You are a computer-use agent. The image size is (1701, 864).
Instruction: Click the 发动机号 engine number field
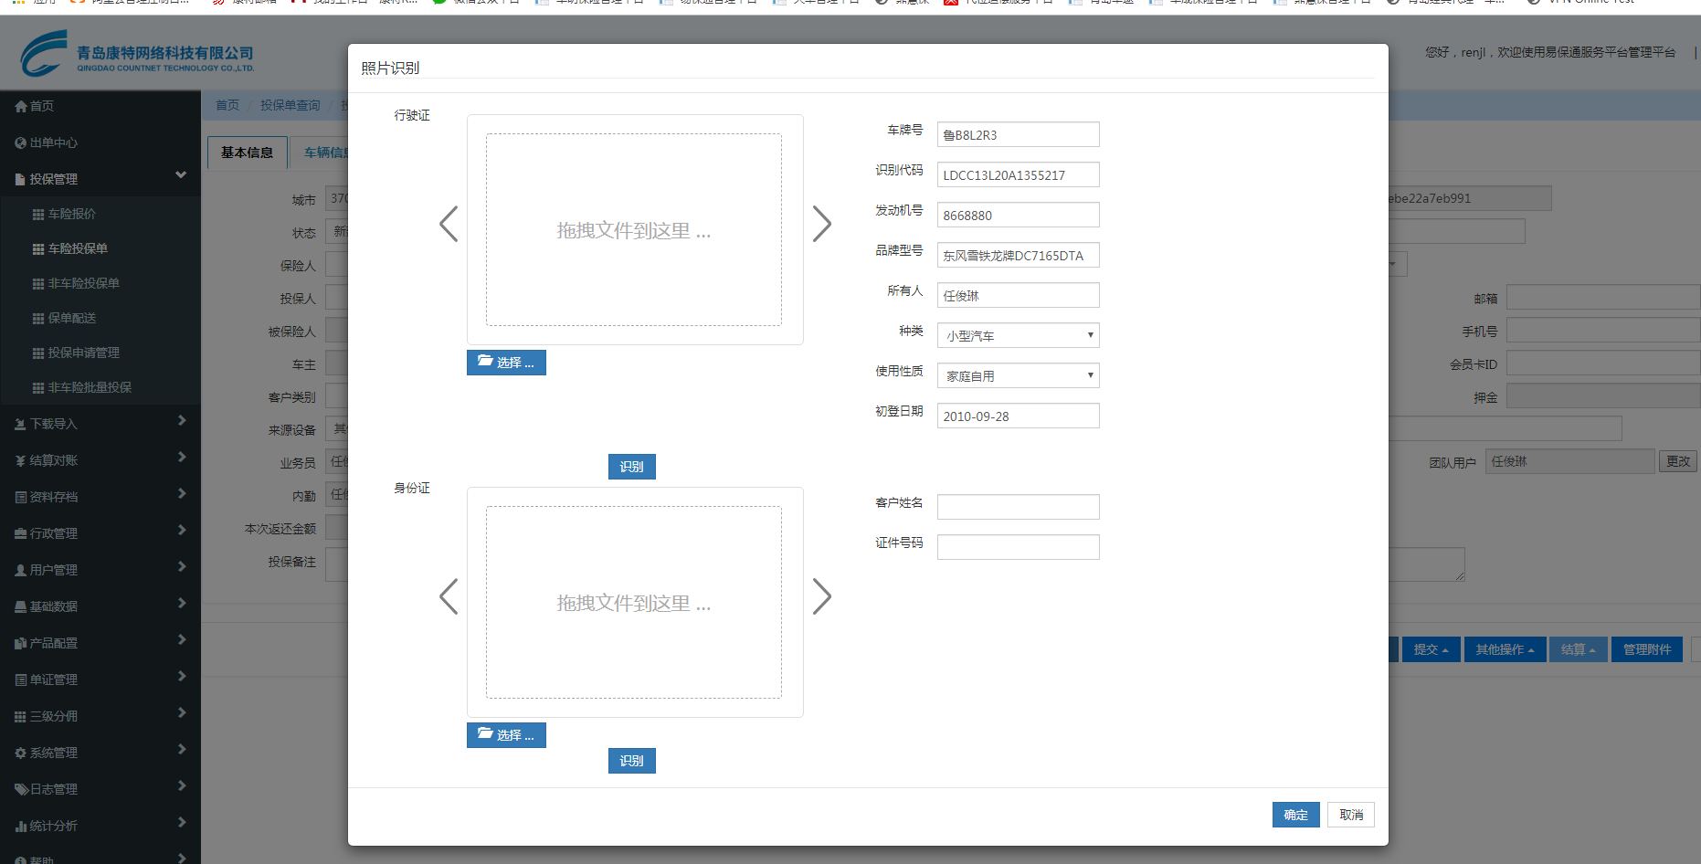[x=1019, y=215]
